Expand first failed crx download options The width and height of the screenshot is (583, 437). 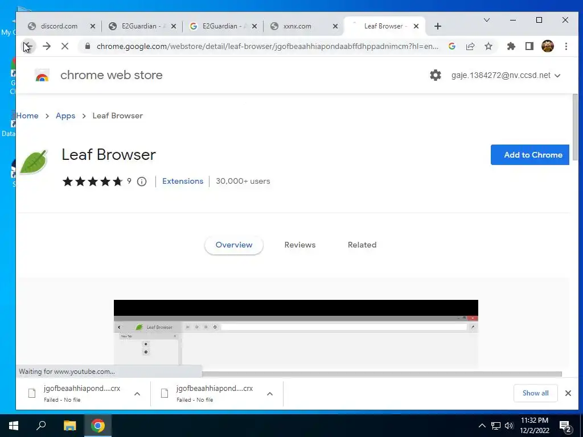tap(137, 394)
